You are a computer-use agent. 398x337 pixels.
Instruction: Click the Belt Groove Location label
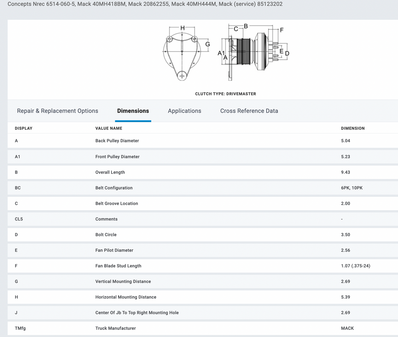116,204
